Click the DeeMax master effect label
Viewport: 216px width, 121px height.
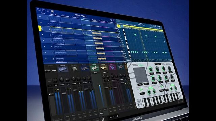48,71
